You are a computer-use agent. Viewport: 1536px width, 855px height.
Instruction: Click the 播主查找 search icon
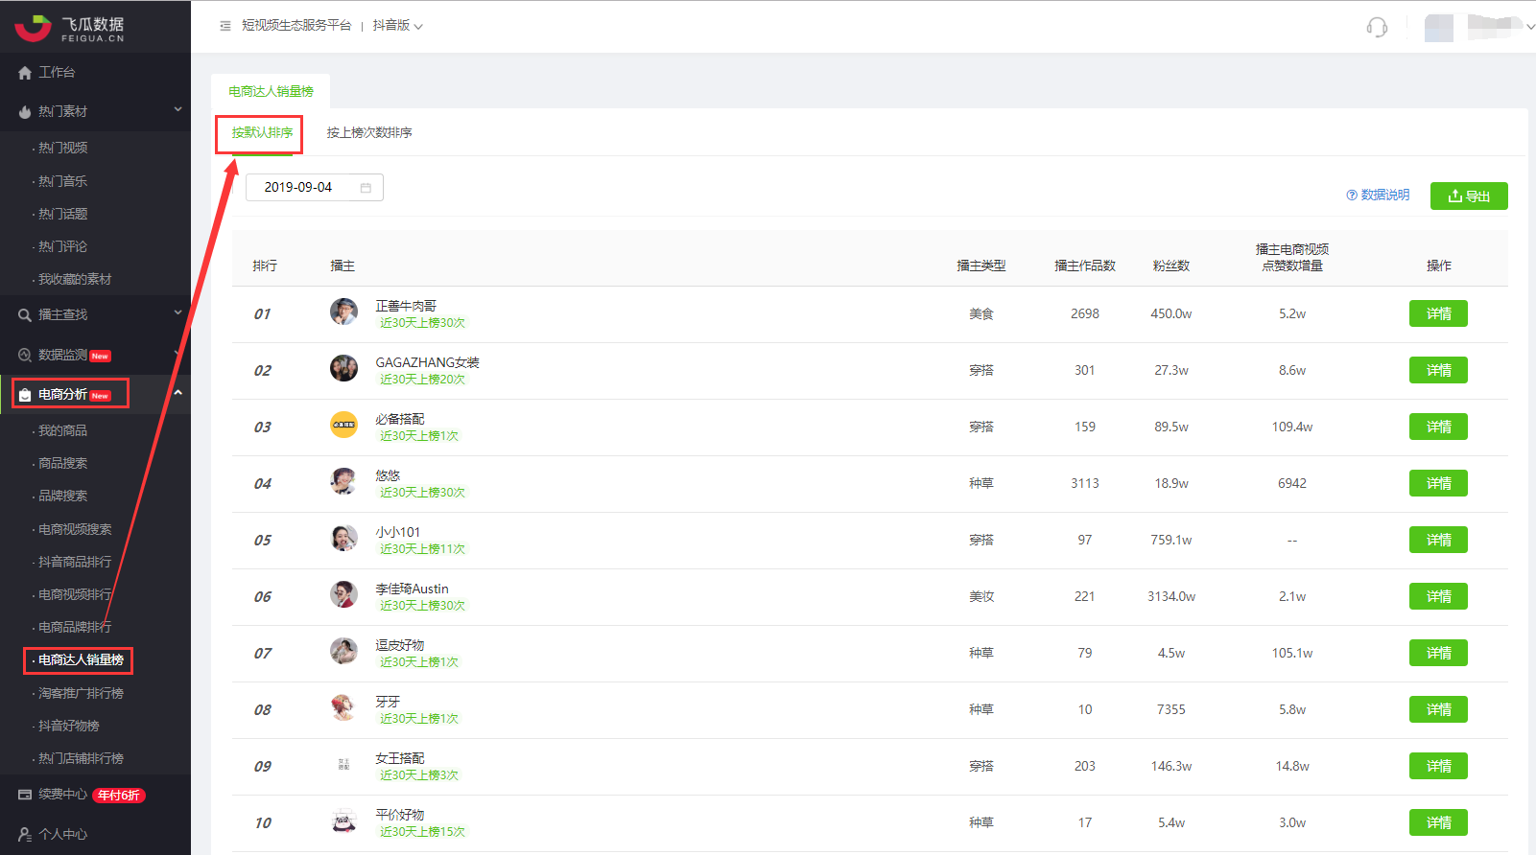tap(25, 315)
